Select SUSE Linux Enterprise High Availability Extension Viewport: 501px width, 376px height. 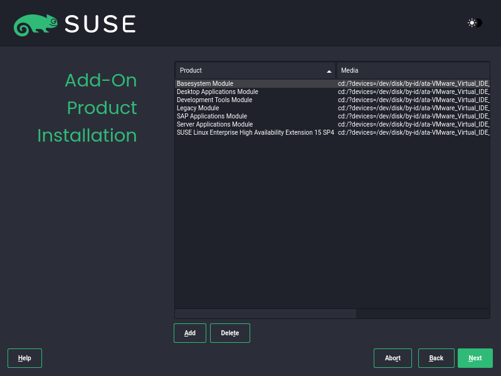pos(332,132)
